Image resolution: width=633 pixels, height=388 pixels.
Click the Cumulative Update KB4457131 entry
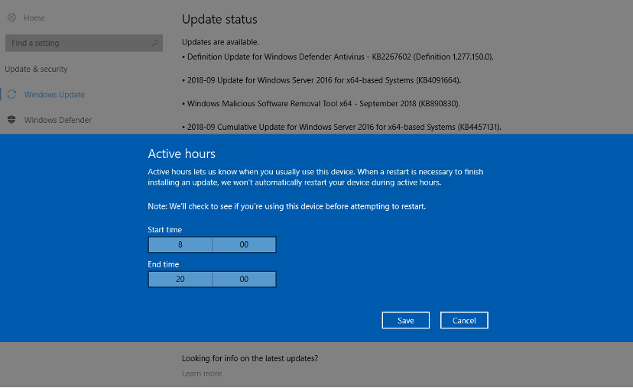coord(342,127)
